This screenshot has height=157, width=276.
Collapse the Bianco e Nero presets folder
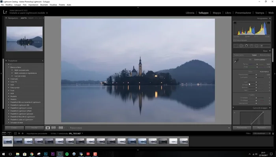pos(9,67)
